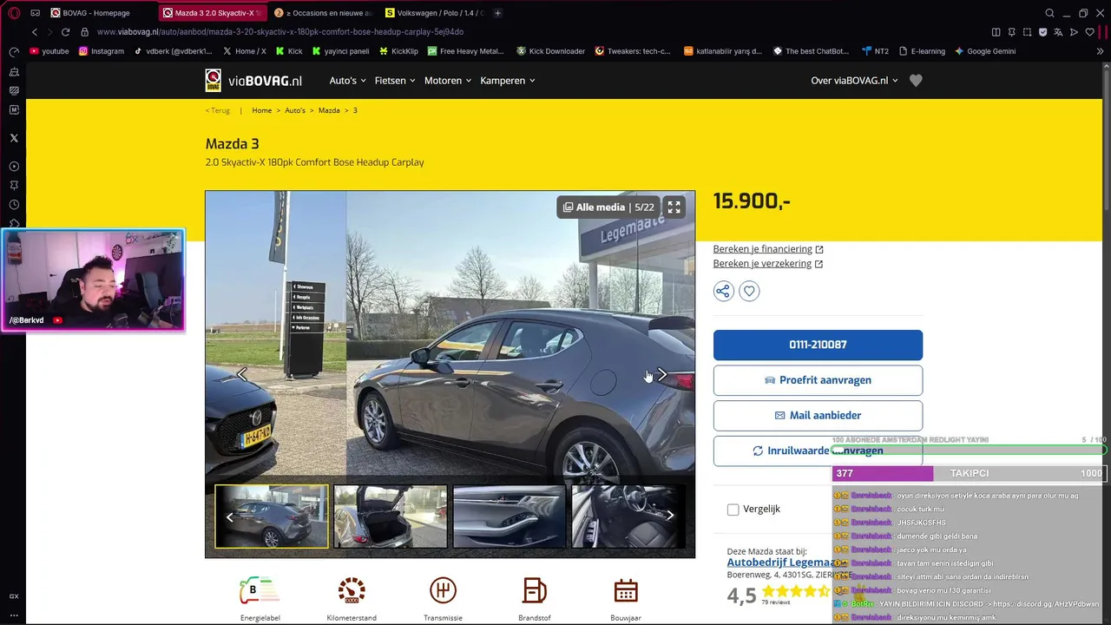
Task: Switch to Occasions en nieuwe tab
Action: coord(323,13)
